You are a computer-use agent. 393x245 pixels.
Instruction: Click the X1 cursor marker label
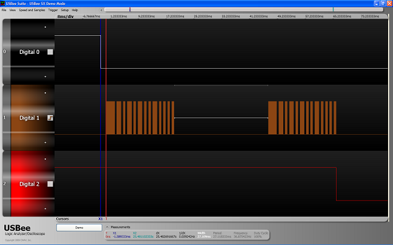pyautogui.click(x=100, y=219)
